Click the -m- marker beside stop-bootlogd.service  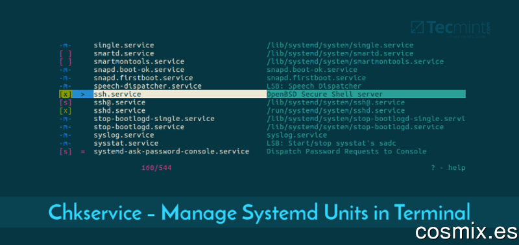(x=66, y=127)
